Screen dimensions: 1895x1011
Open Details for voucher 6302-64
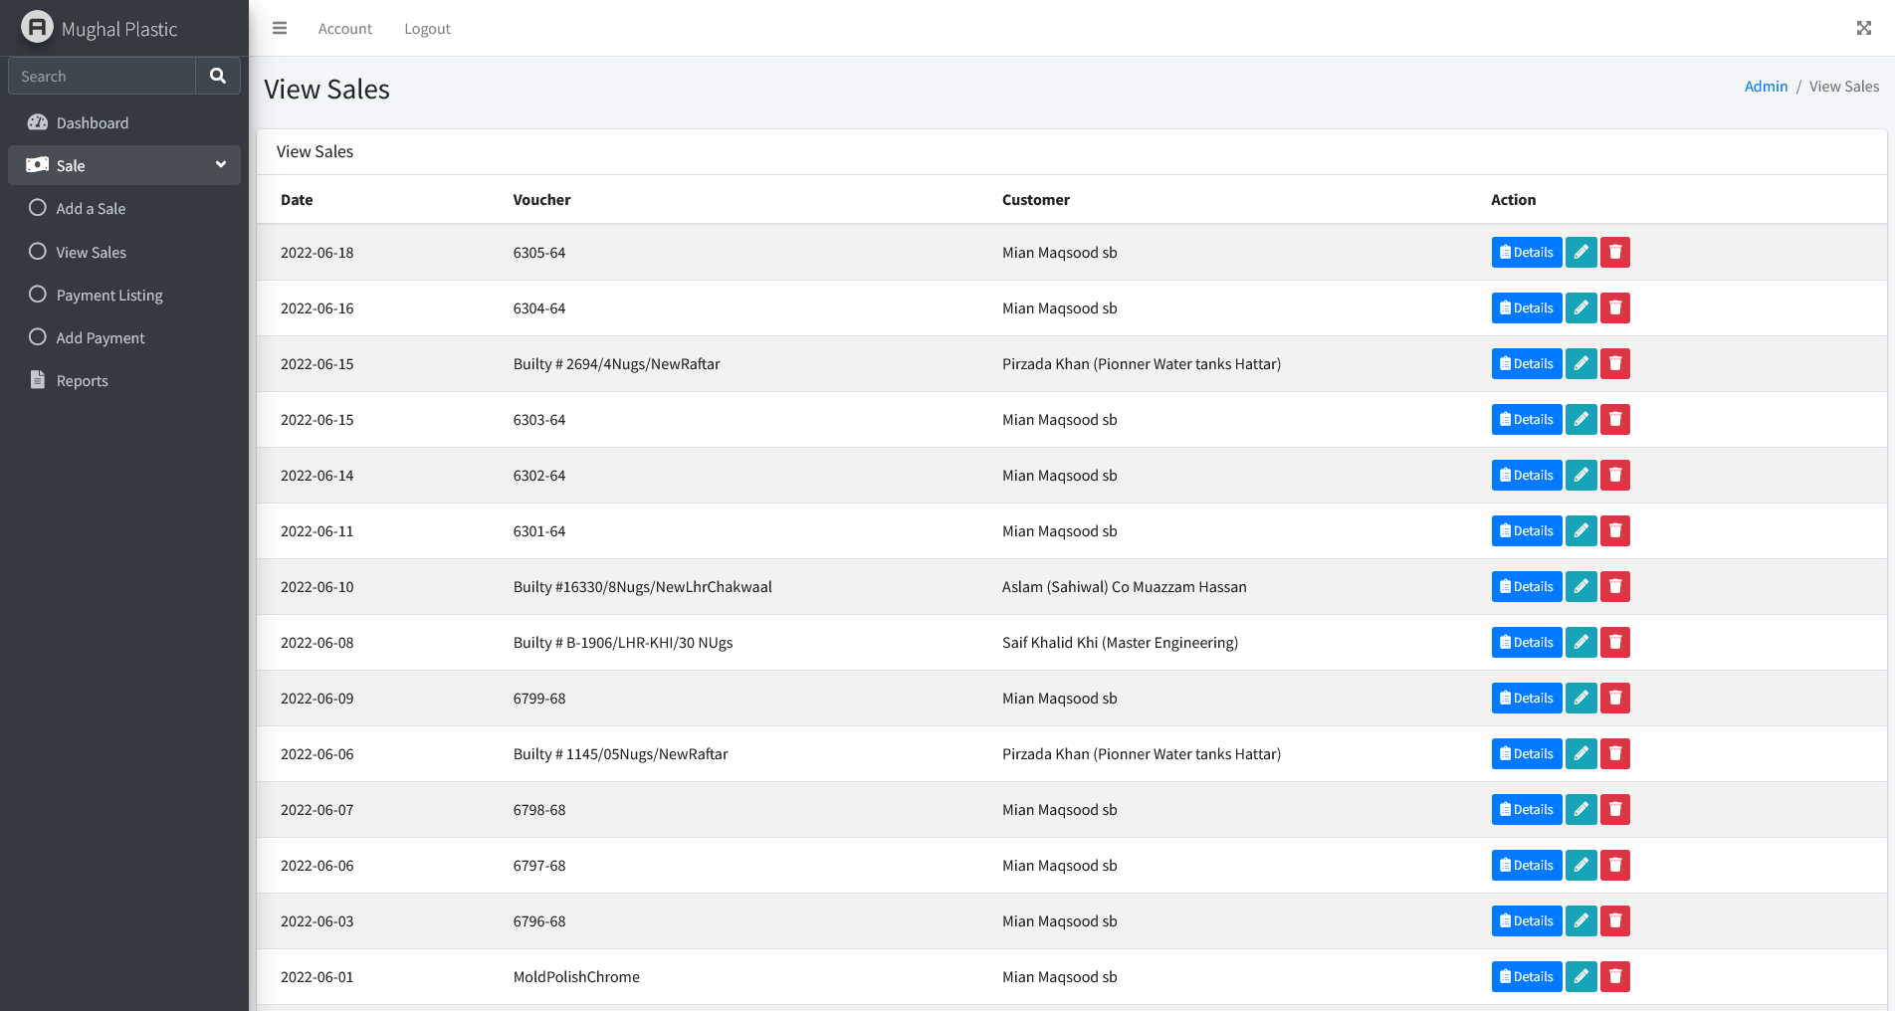[1526, 476]
